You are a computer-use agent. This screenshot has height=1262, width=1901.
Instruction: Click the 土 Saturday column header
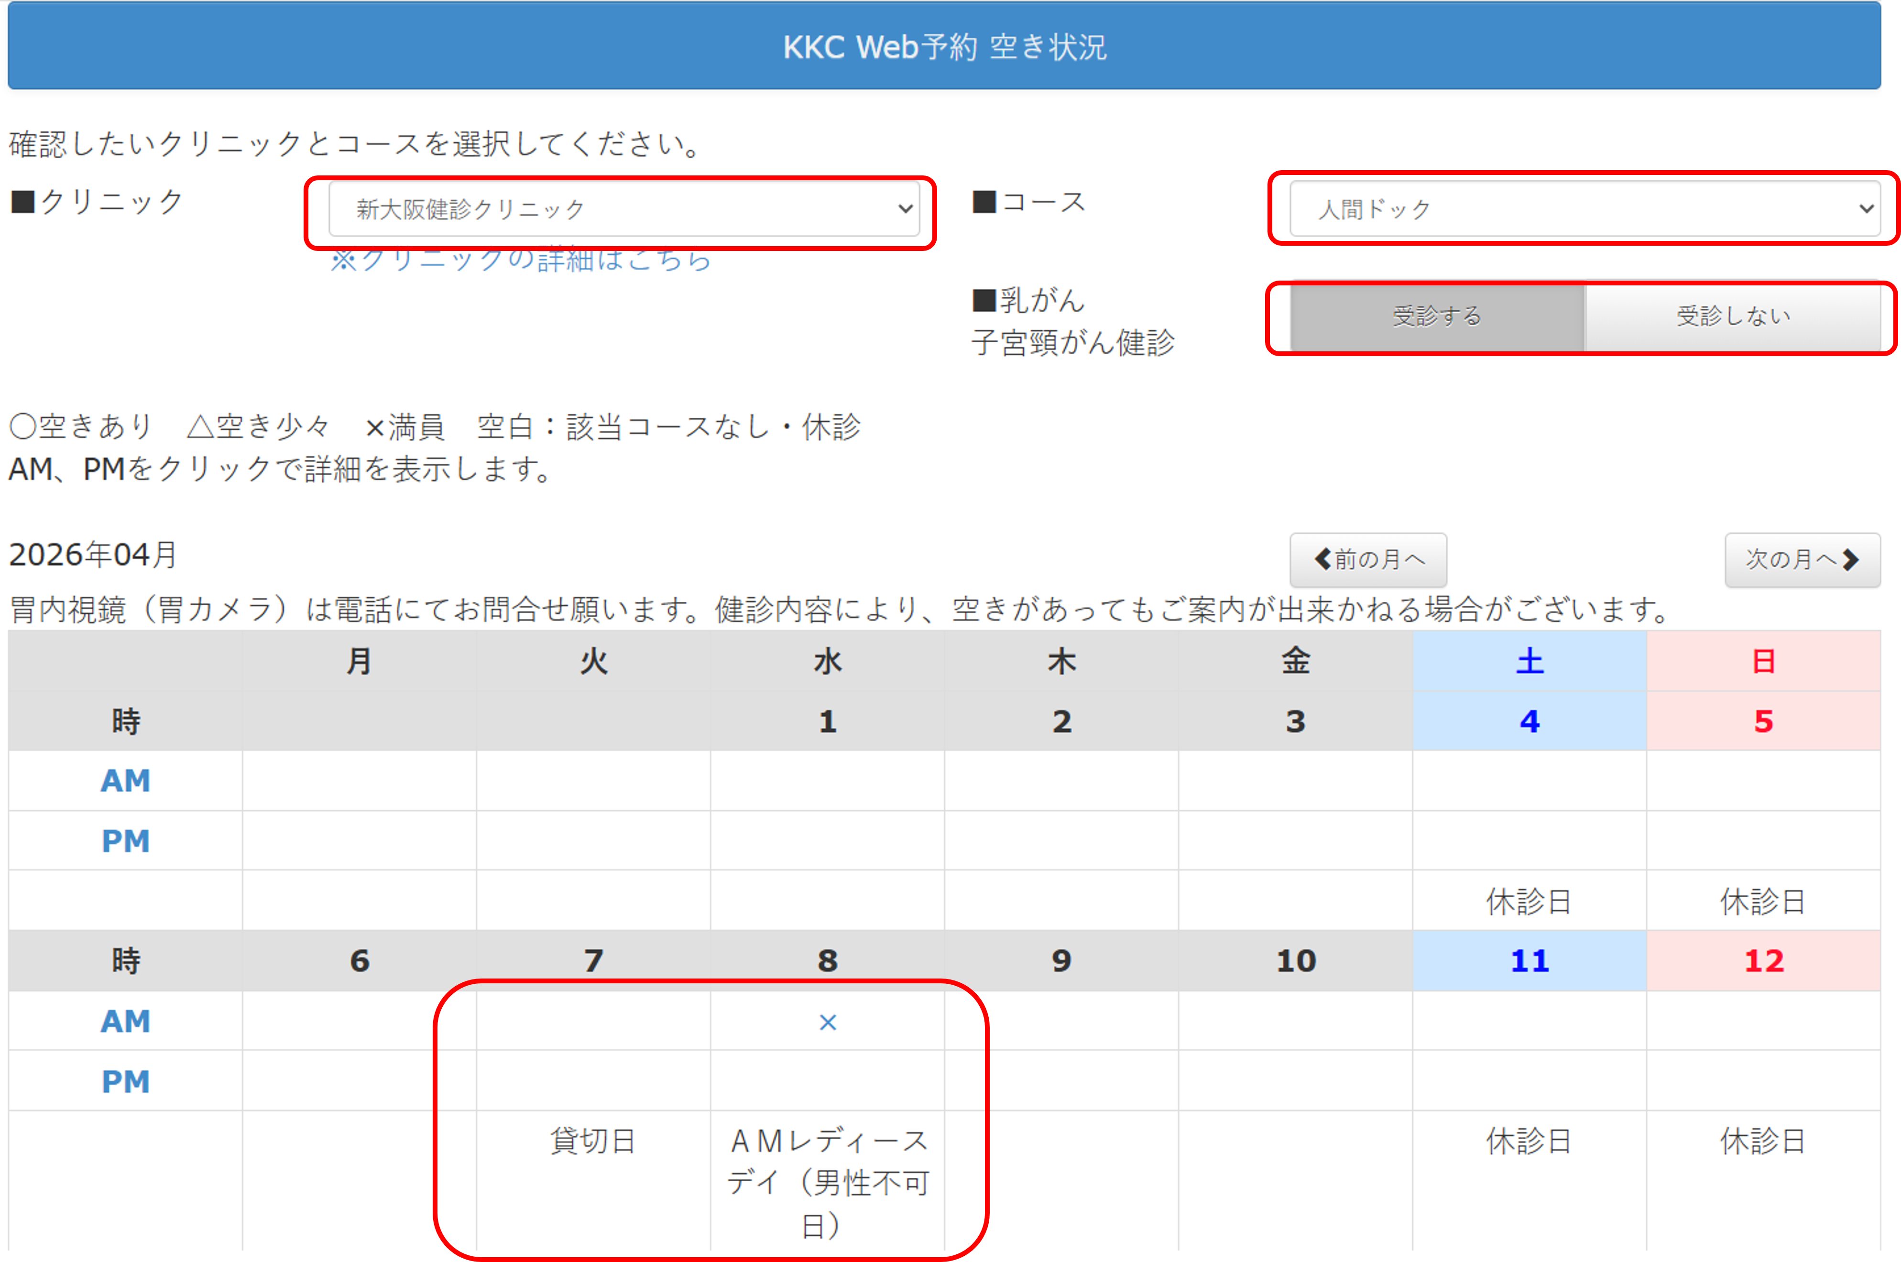click(x=1529, y=662)
